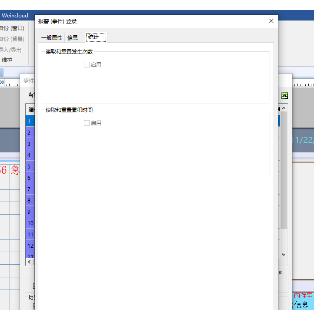314x310 pixels.
Task: Select event row number 1
Action: point(30,121)
